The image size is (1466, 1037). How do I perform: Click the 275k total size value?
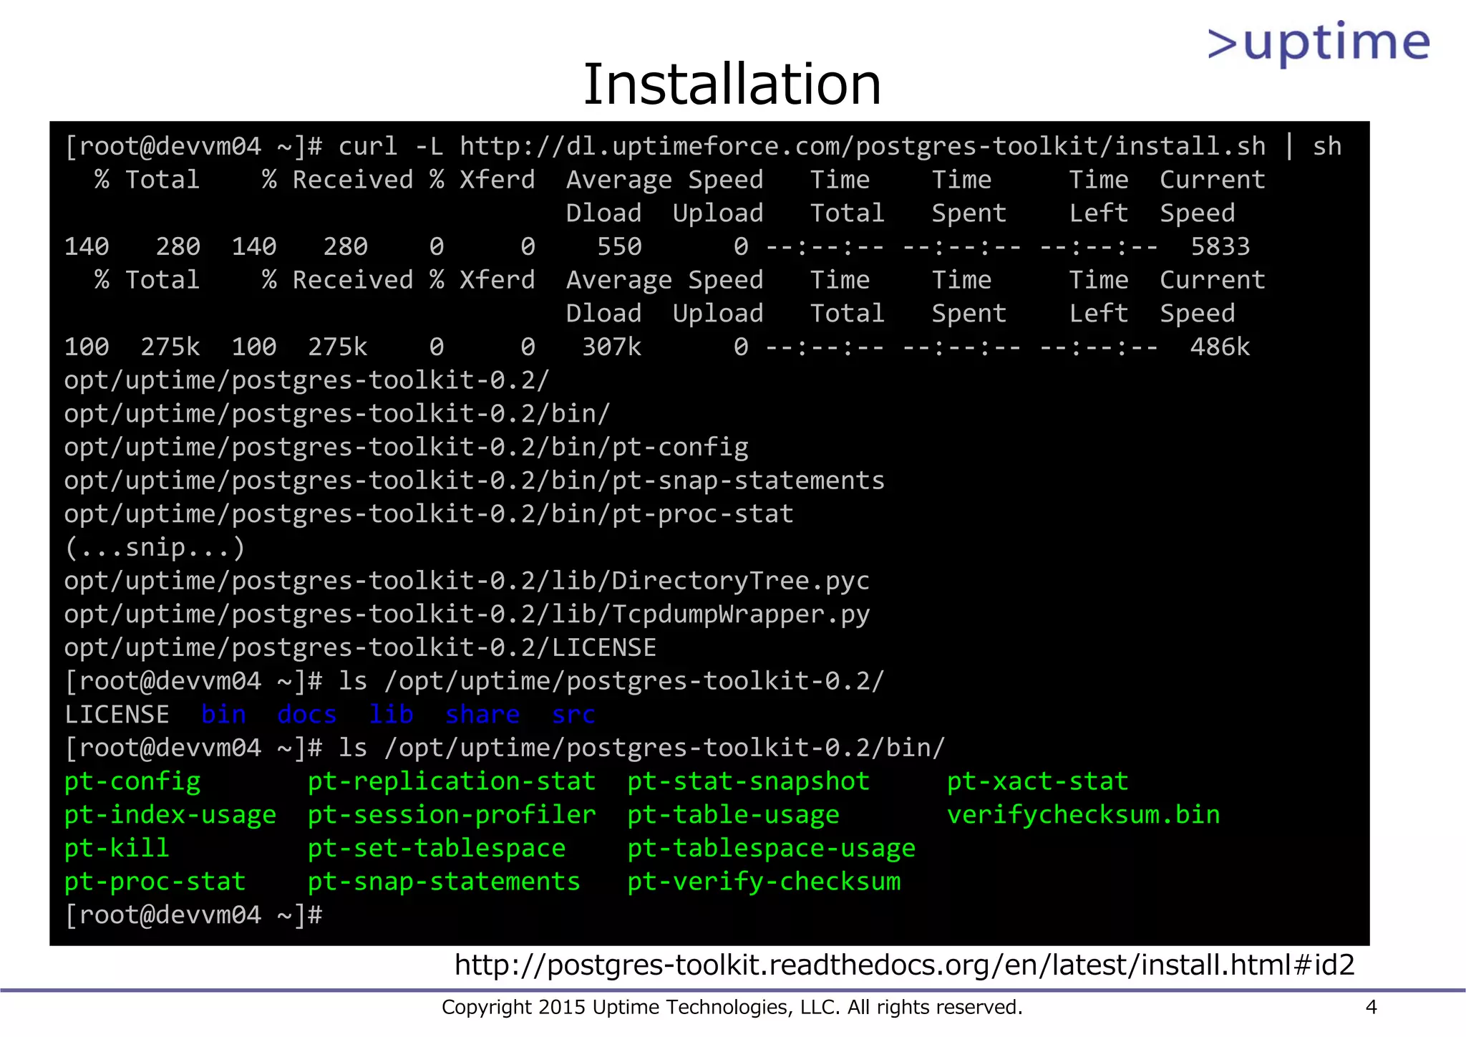tap(170, 347)
